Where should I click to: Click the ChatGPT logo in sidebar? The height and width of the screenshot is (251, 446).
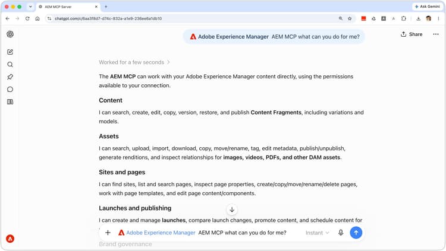10,34
